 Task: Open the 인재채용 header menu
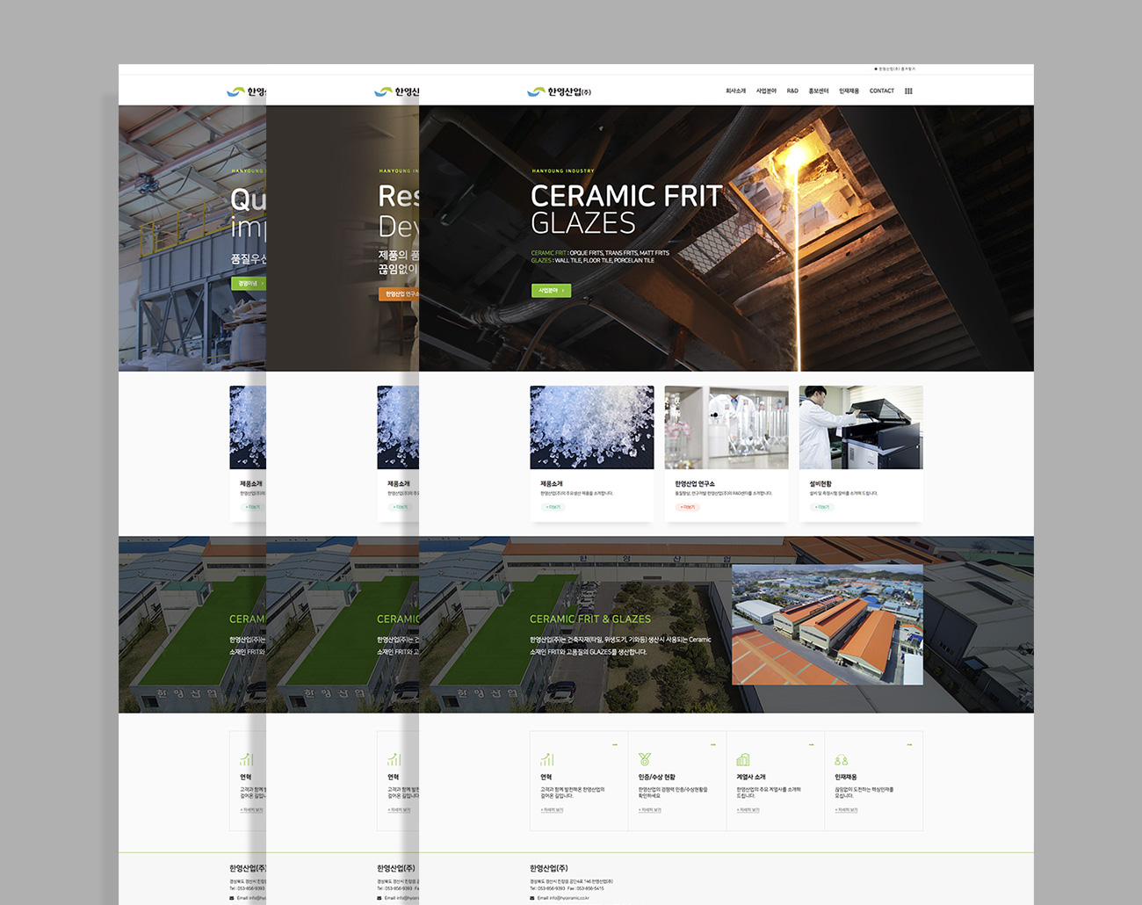pyautogui.click(x=849, y=91)
